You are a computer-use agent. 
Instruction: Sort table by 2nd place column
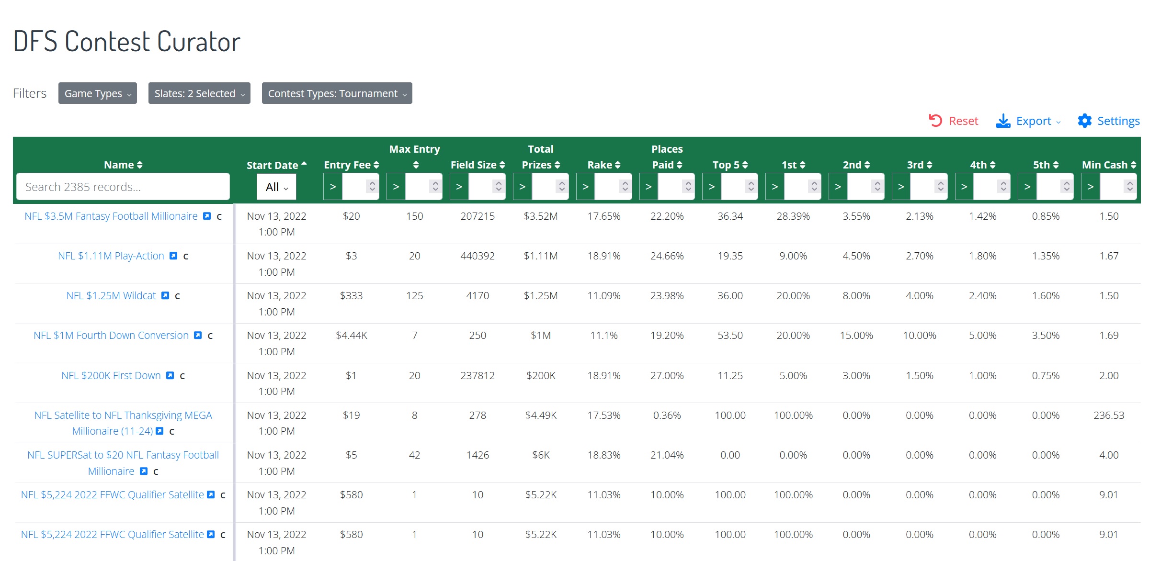[x=856, y=165]
